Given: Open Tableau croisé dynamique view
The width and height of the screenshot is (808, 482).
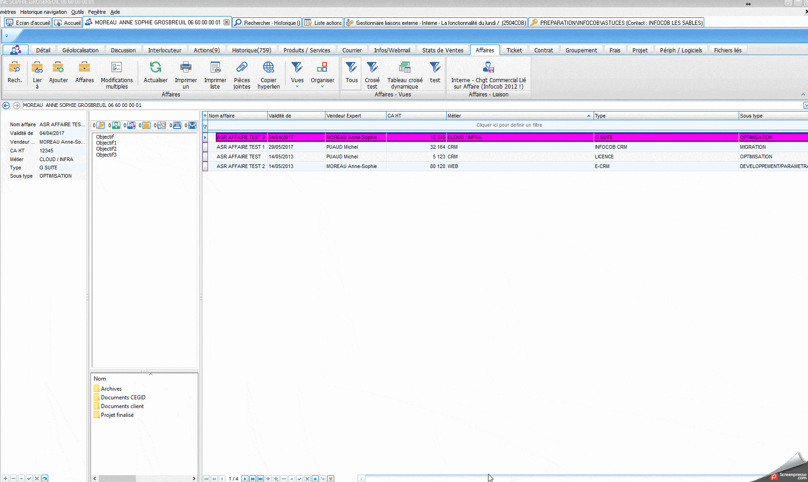Looking at the screenshot, I should click(x=404, y=68).
